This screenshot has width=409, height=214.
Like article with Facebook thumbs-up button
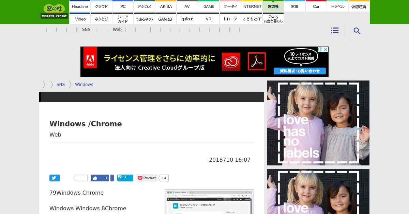[x=100, y=178]
